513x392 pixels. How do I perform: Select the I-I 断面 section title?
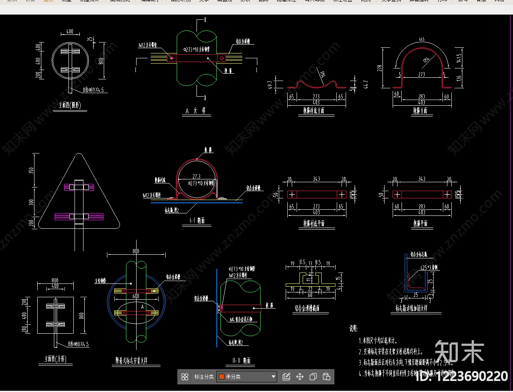tap(197, 221)
